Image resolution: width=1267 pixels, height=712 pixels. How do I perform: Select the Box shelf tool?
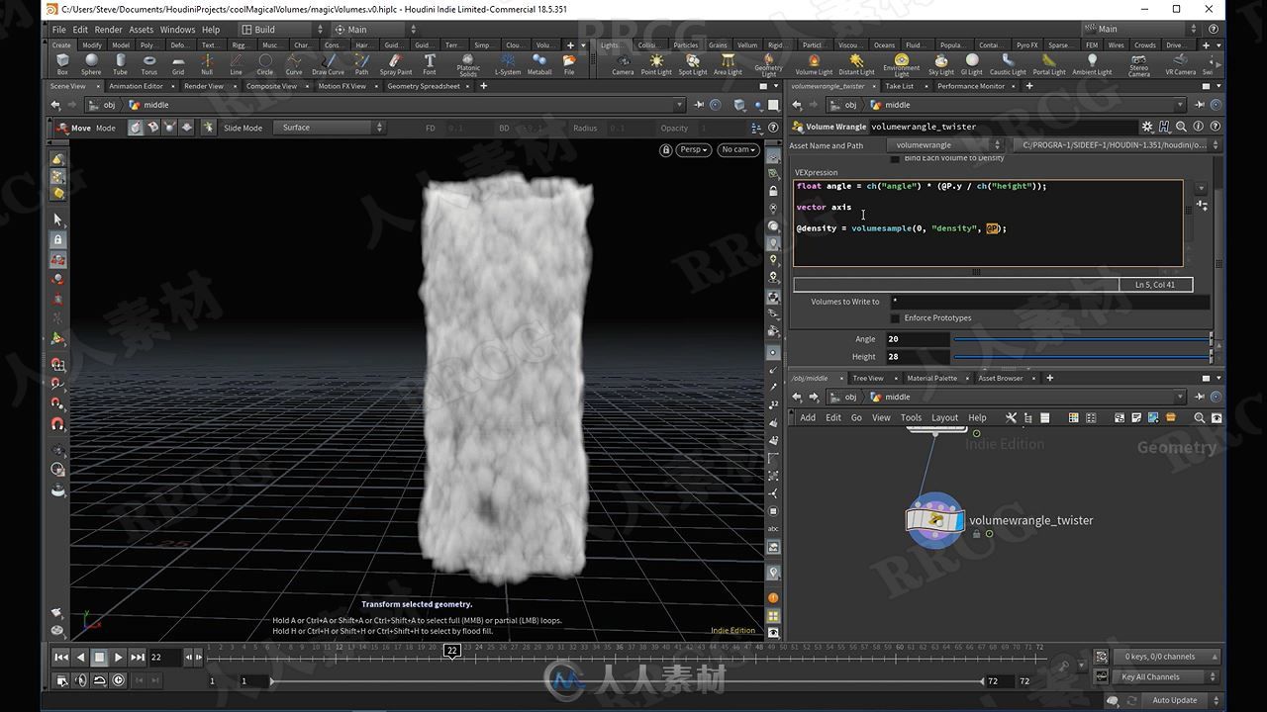62,64
